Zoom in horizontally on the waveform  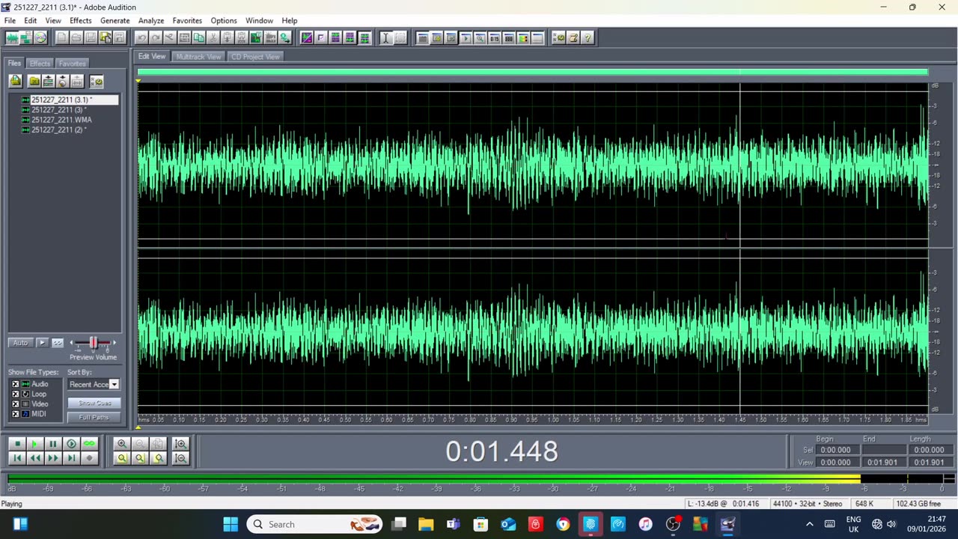(122, 444)
